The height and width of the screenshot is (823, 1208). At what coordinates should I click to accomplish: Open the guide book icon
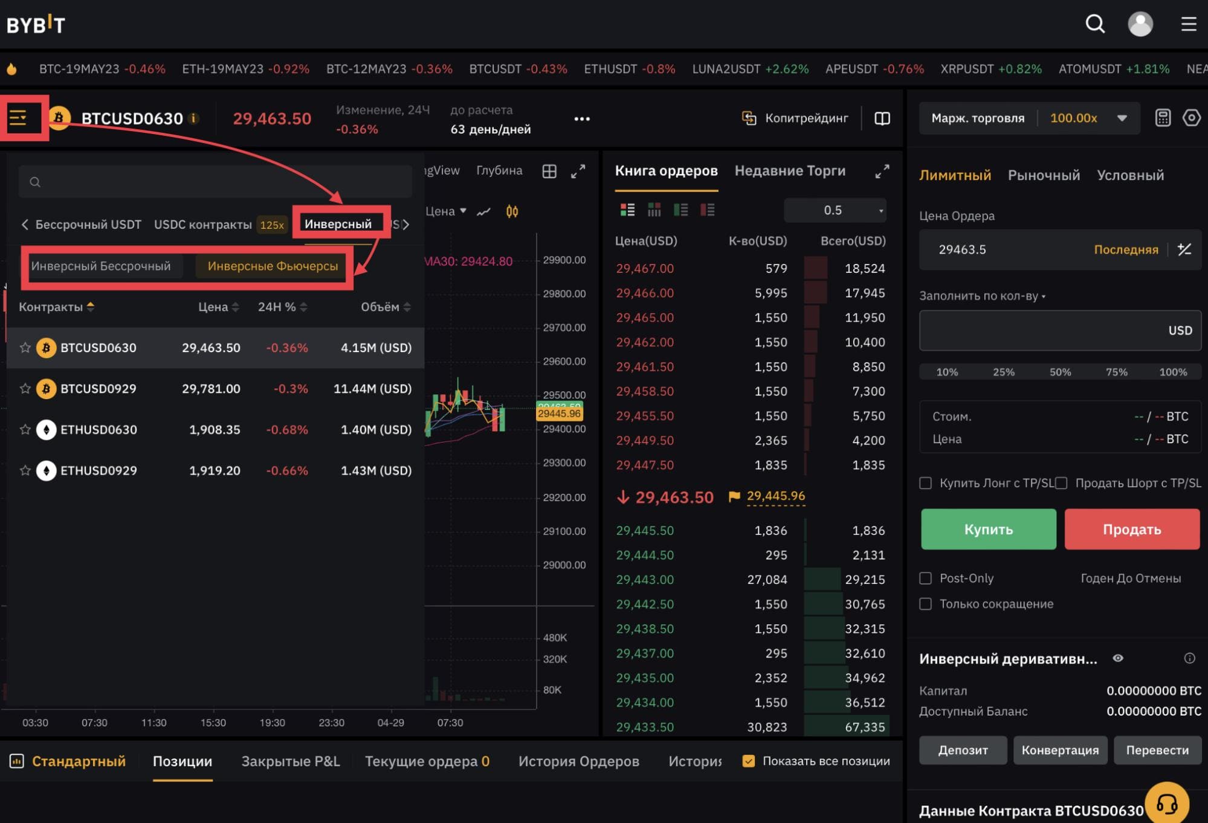tap(882, 118)
